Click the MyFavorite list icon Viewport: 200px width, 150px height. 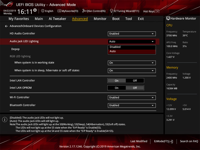tap(59, 11)
